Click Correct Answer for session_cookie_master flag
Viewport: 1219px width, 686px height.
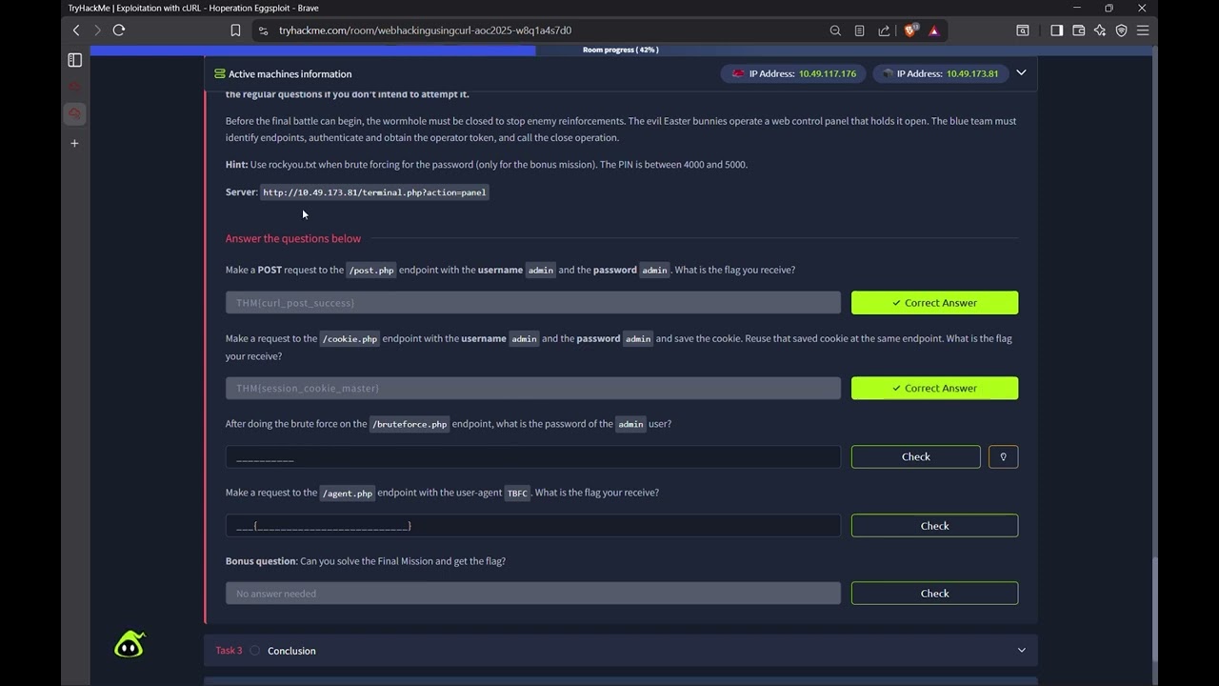[x=934, y=388]
